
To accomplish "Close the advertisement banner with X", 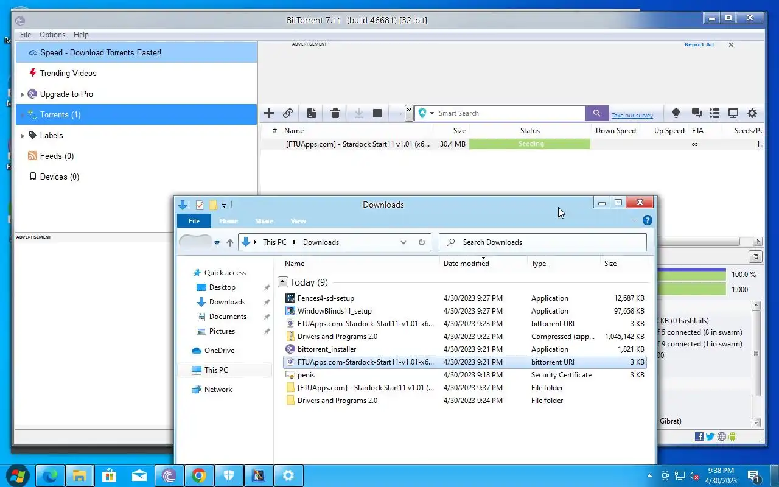I will coord(731,44).
